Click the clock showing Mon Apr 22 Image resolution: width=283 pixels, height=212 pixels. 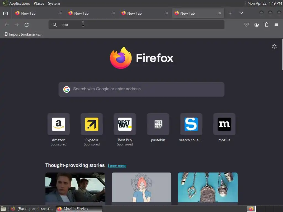[264, 3]
